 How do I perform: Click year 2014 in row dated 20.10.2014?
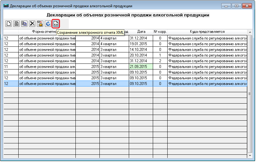88,55
